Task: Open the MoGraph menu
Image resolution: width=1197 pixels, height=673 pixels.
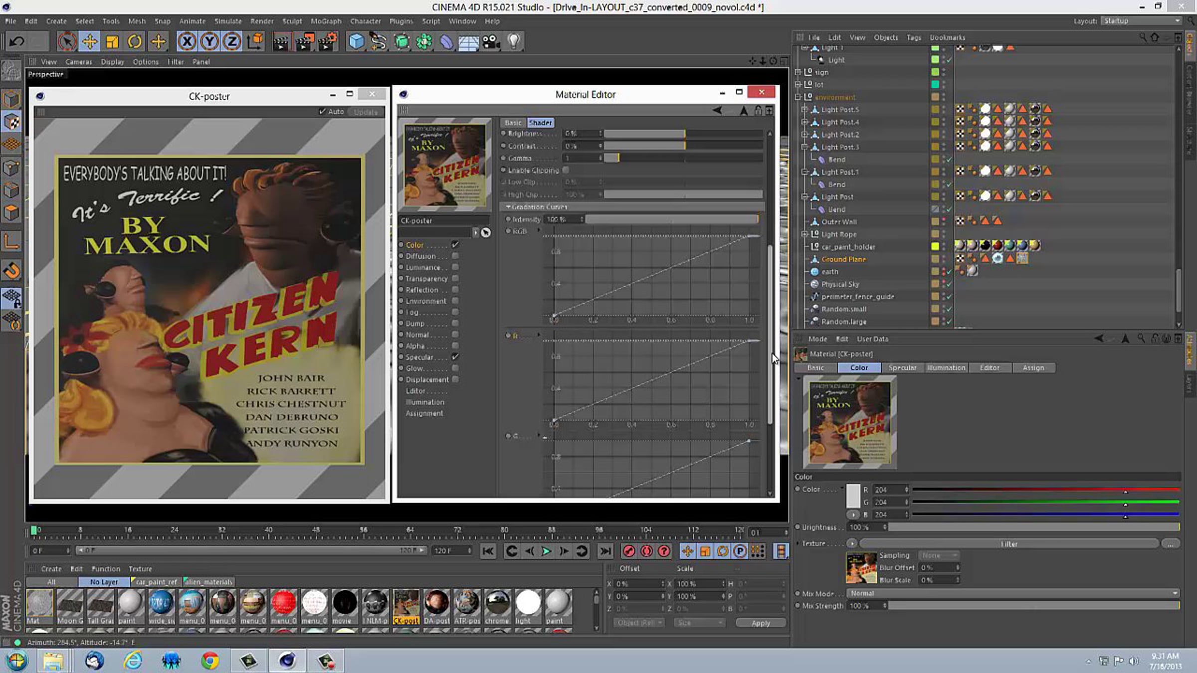Action: pyautogui.click(x=326, y=21)
